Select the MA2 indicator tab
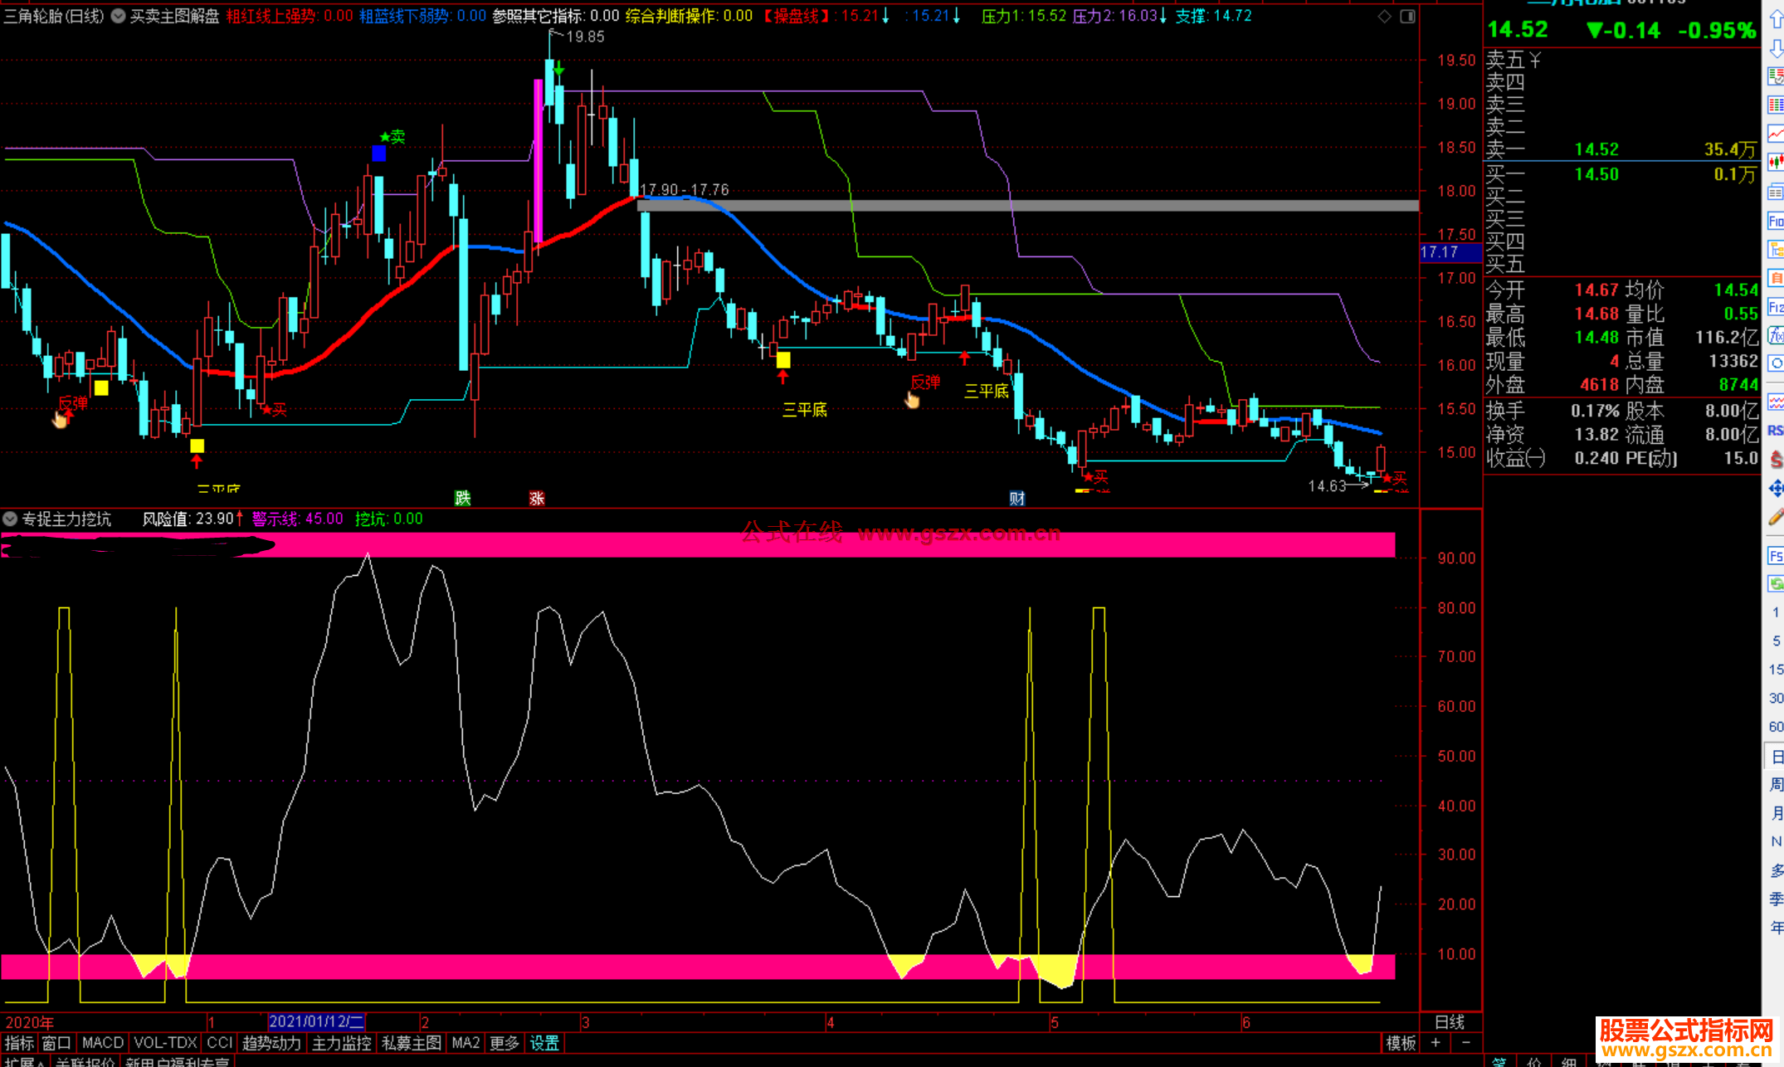The width and height of the screenshot is (1784, 1067). click(465, 1043)
